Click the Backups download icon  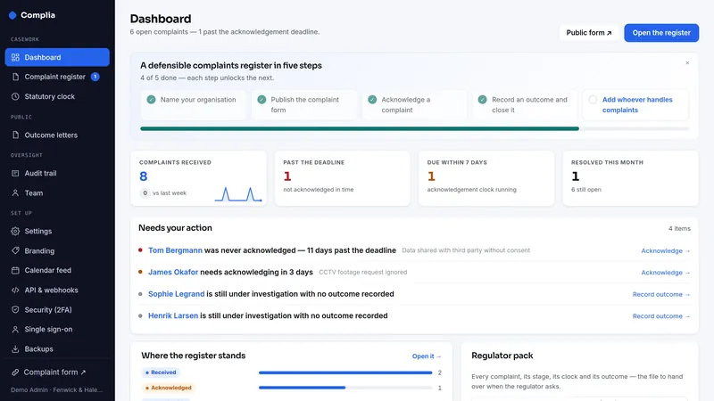point(15,348)
